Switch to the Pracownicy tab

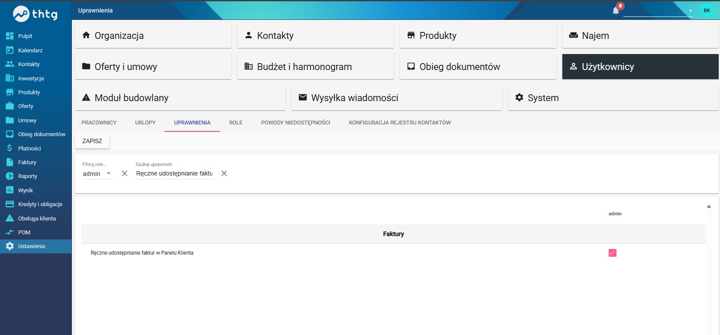click(99, 123)
